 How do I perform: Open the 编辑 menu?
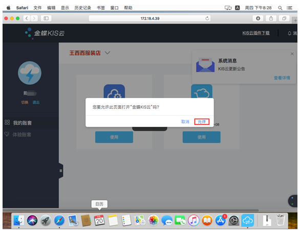point(51,8)
